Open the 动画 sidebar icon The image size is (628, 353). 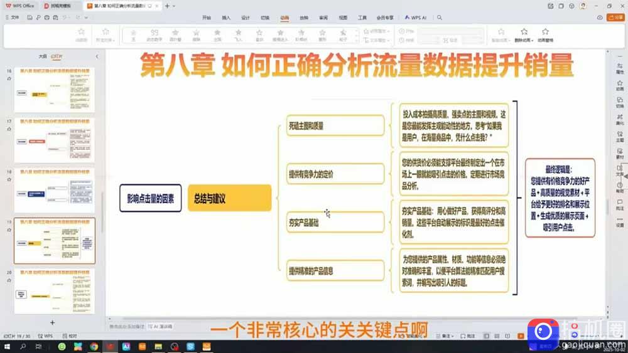[620, 85]
